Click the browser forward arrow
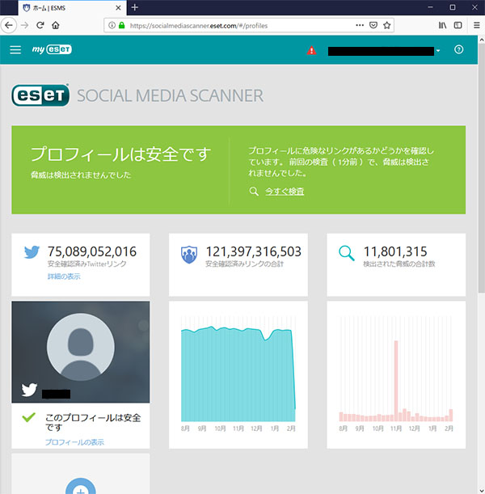 pos(24,25)
